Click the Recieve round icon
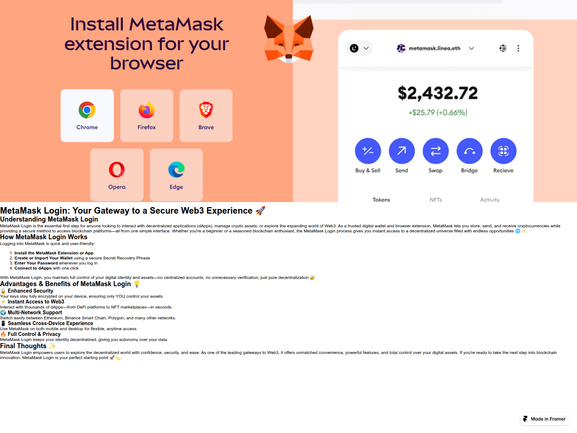This screenshot has width=577, height=433. [503, 151]
